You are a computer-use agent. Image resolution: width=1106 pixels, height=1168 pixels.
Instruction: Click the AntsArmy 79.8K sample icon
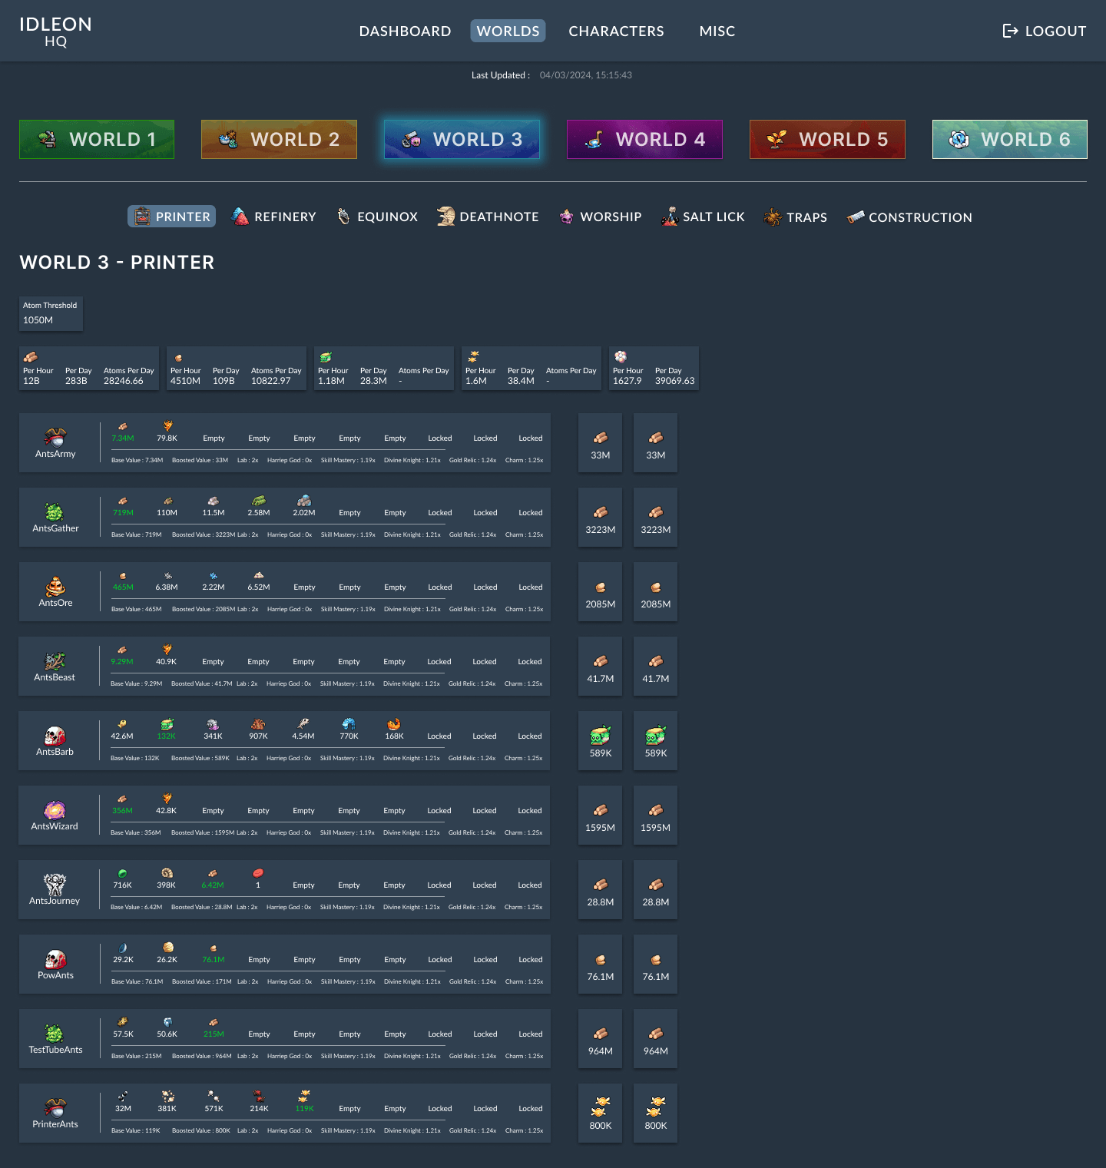click(167, 426)
